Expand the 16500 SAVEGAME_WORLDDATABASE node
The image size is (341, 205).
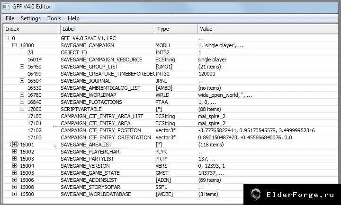coord(14,194)
